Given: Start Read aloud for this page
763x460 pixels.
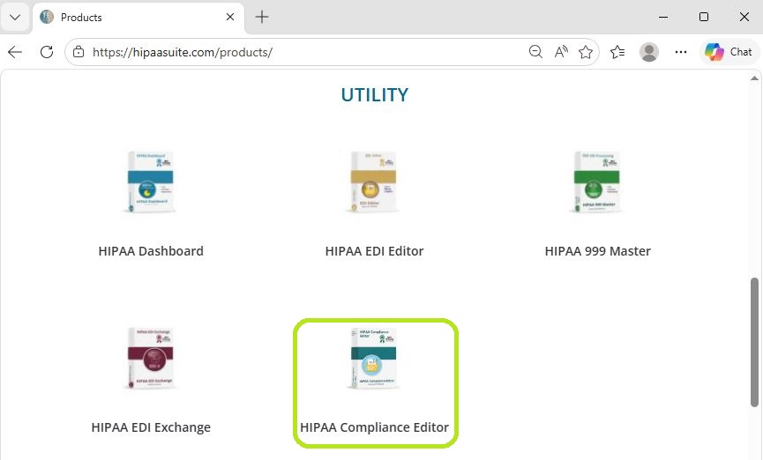Looking at the screenshot, I should 561,51.
